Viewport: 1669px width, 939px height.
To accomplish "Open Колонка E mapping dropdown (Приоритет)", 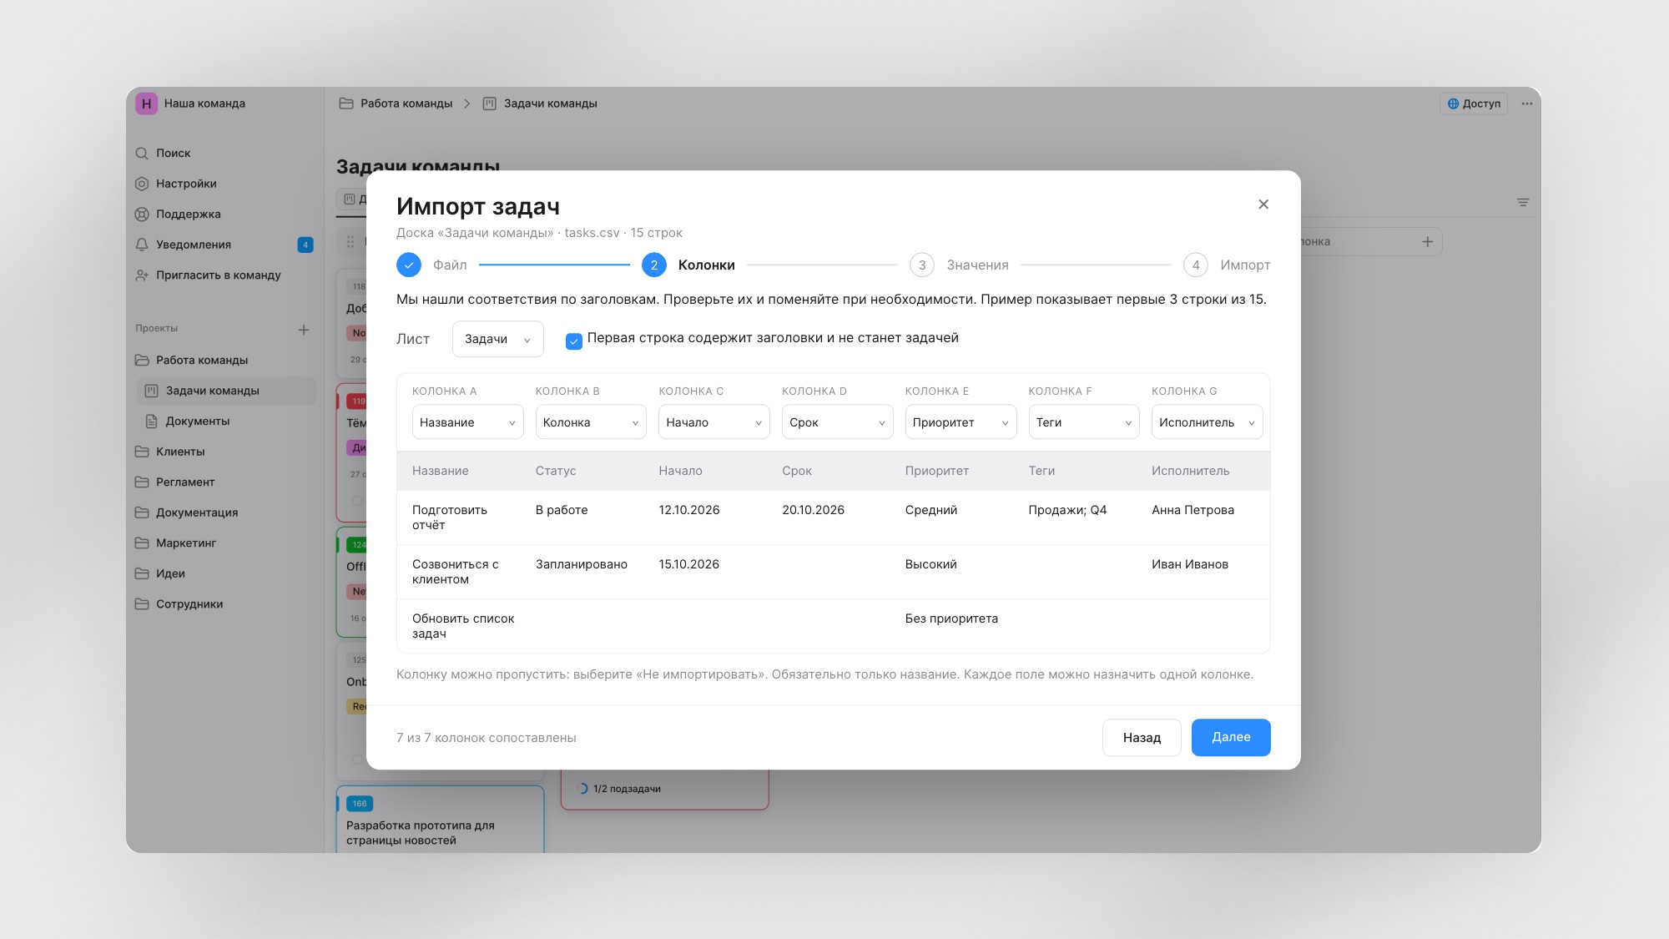I will [961, 422].
